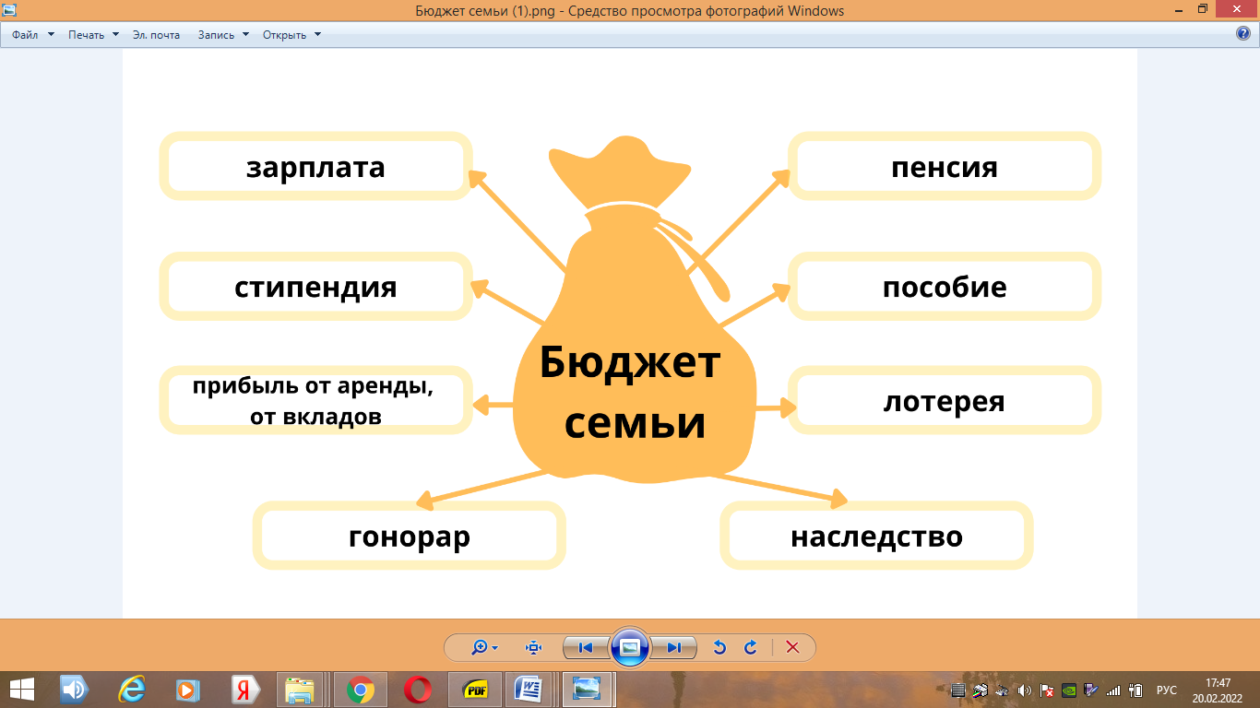Switch to Google Chrome in taskbar
This screenshot has width=1260, height=708.
coord(360,690)
